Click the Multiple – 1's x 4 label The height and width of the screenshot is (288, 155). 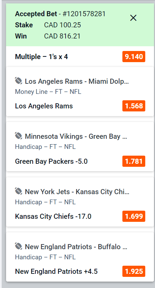[41, 57]
